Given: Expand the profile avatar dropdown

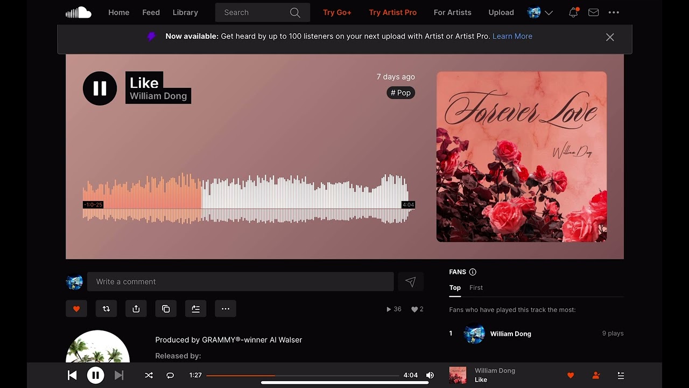Looking at the screenshot, I should pyautogui.click(x=540, y=12).
